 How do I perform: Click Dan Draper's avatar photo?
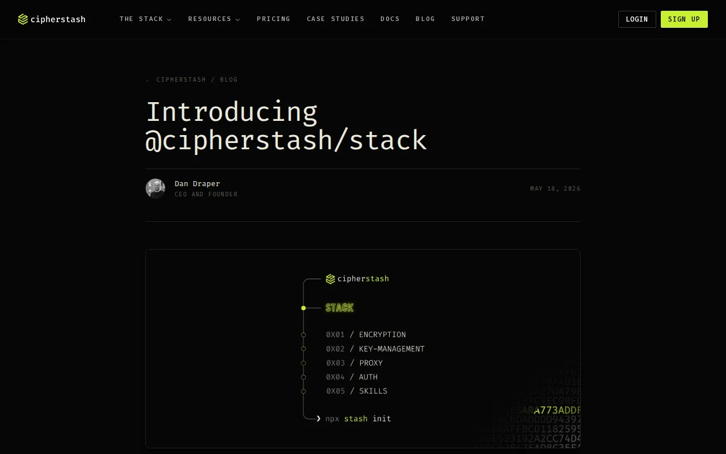pos(155,188)
